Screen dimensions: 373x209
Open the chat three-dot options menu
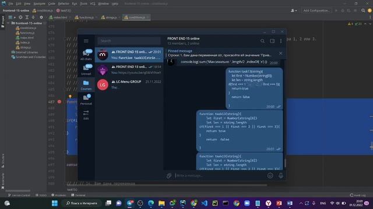281,41
